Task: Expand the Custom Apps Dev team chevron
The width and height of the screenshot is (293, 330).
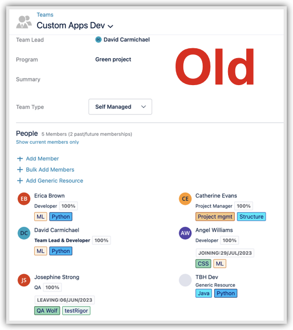Action: coord(111,26)
